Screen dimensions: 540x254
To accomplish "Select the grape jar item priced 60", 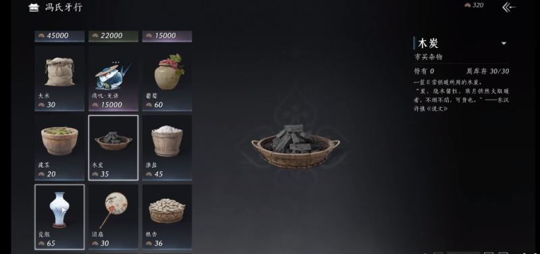I will [x=167, y=78].
